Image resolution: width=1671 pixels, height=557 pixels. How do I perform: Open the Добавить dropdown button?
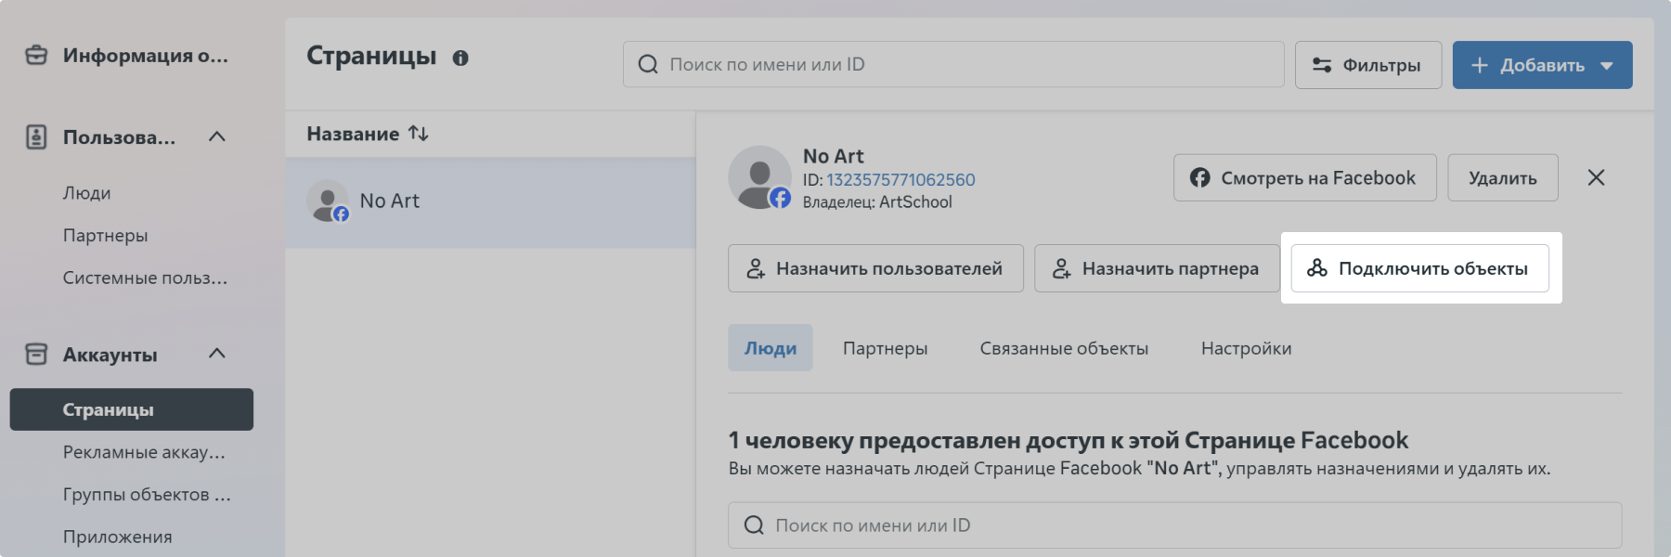[1542, 65]
